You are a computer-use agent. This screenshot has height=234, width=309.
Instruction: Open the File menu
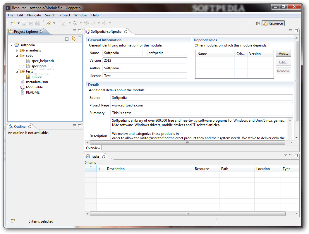[11, 15]
